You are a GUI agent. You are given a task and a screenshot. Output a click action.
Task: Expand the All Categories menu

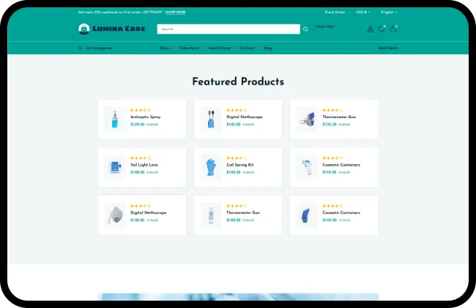point(99,48)
